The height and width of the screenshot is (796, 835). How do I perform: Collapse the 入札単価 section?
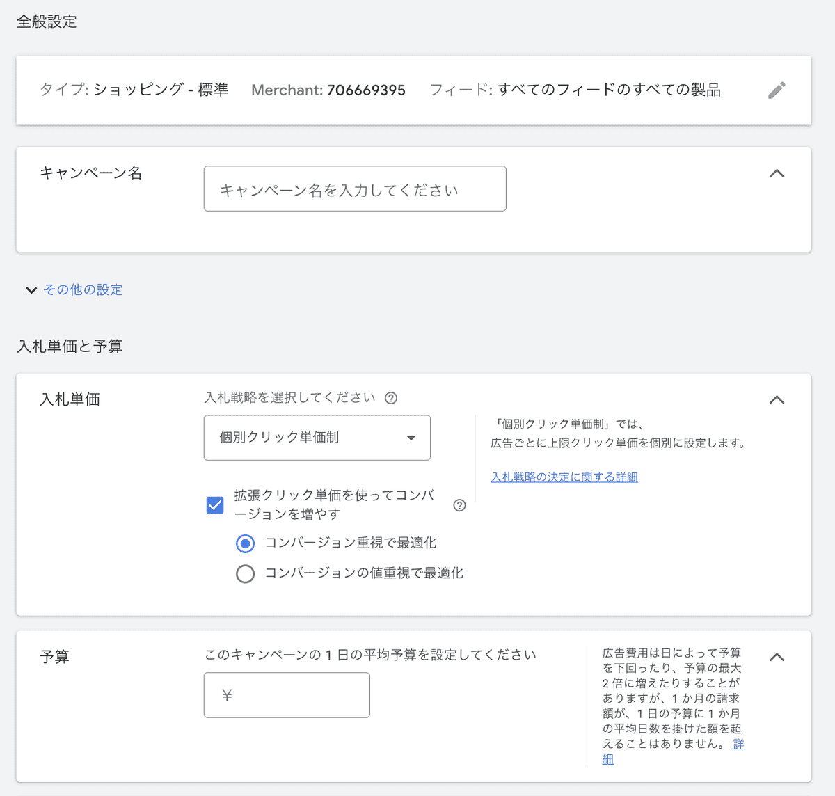[x=777, y=399]
